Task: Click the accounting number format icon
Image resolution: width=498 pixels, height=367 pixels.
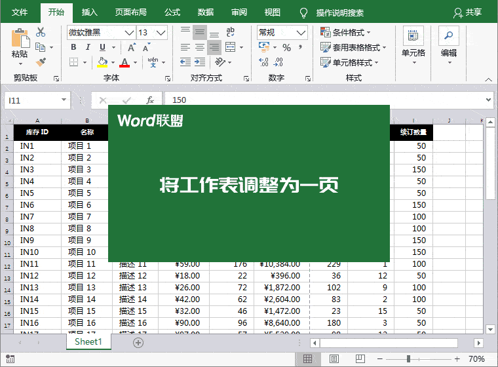Action: [264, 47]
